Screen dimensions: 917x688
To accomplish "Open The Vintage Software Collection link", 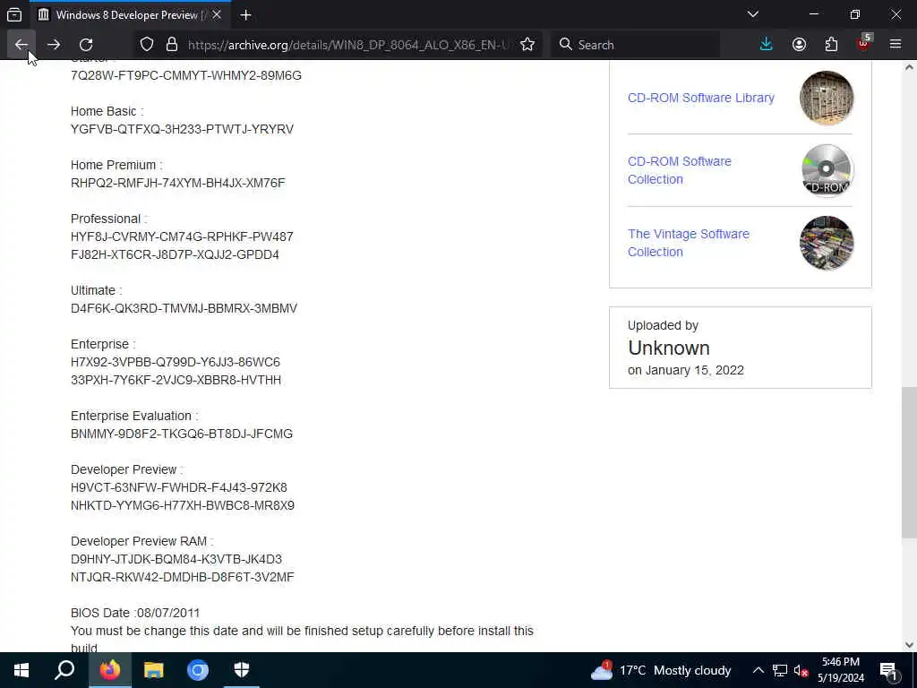I will tap(689, 243).
